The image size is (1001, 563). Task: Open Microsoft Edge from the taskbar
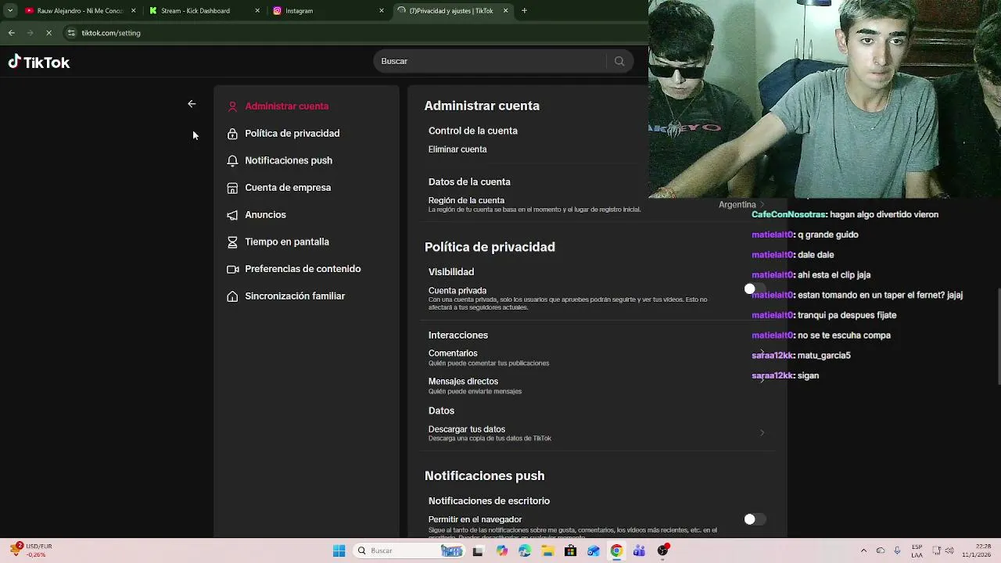tap(525, 550)
